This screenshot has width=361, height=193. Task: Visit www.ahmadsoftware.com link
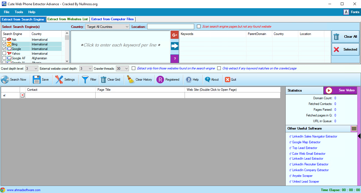[x=24, y=190]
